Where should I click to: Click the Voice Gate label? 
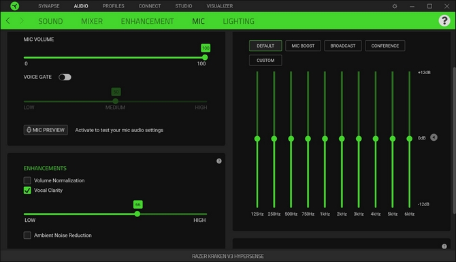pos(37,77)
